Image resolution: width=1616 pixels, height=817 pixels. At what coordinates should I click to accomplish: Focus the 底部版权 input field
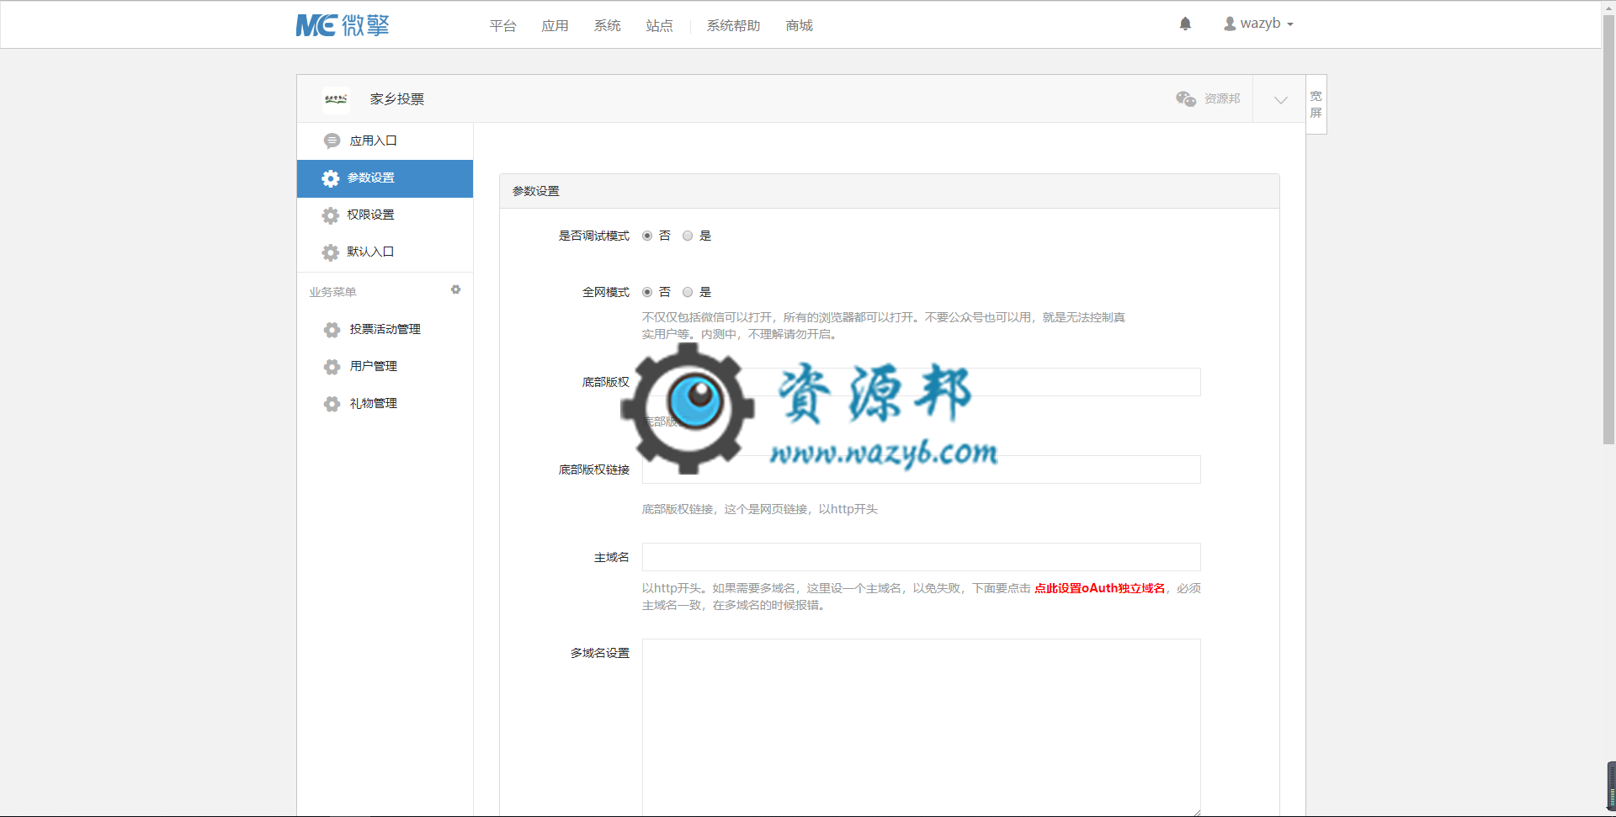pyautogui.click(x=921, y=382)
